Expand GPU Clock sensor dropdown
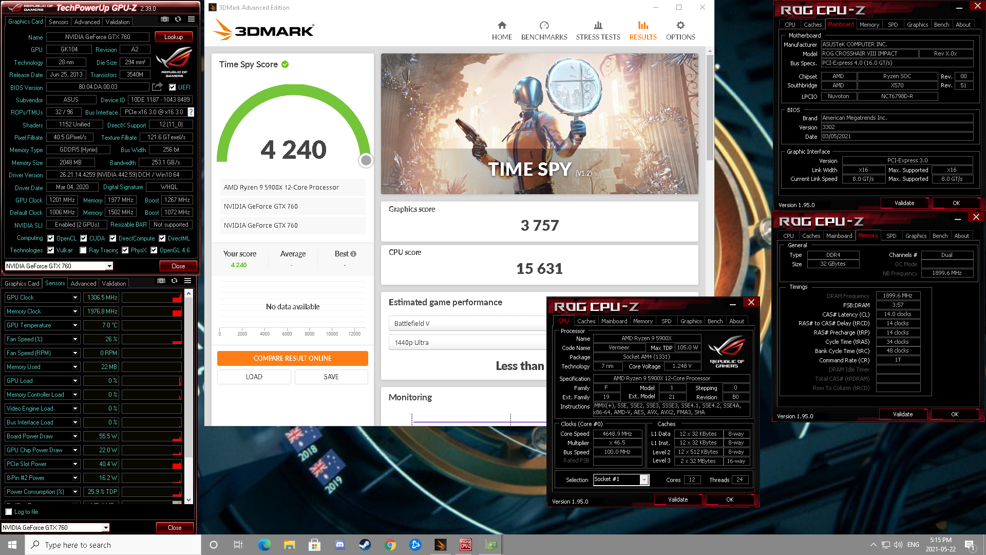 (x=75, y=298)
